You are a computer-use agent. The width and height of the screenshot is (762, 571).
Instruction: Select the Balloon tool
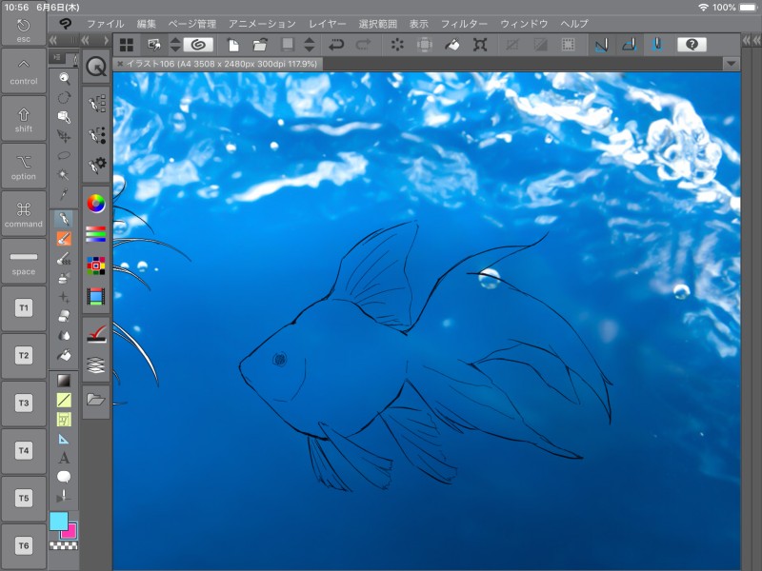(x=64, y=476)
